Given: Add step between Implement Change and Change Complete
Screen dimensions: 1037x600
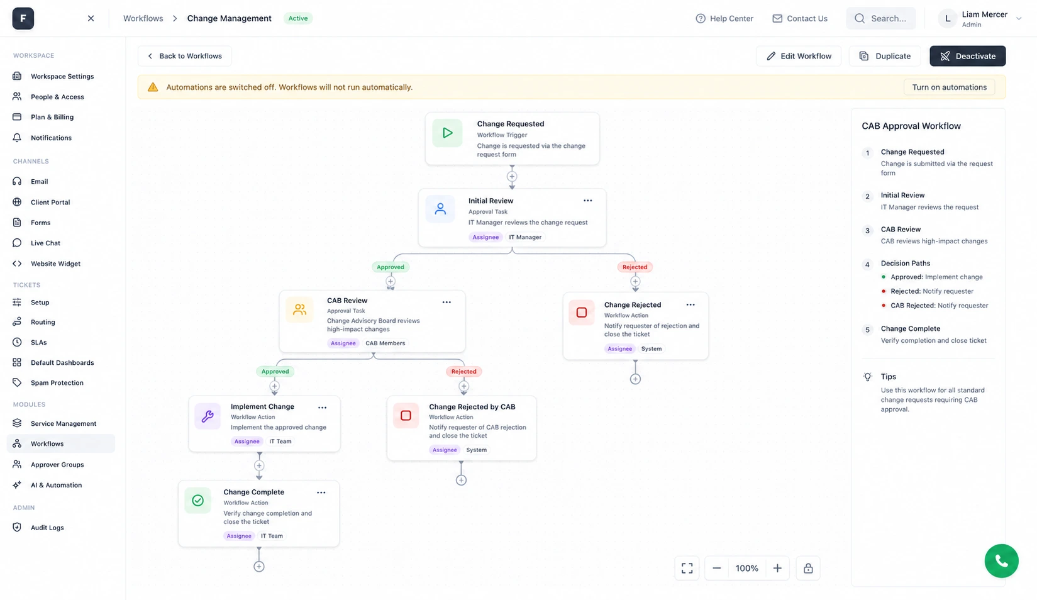Looking at the screenshot, I should pos(259,466).
